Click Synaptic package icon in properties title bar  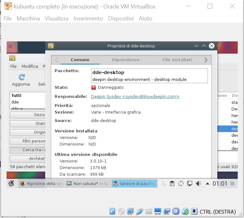click(x=51, y=46)
